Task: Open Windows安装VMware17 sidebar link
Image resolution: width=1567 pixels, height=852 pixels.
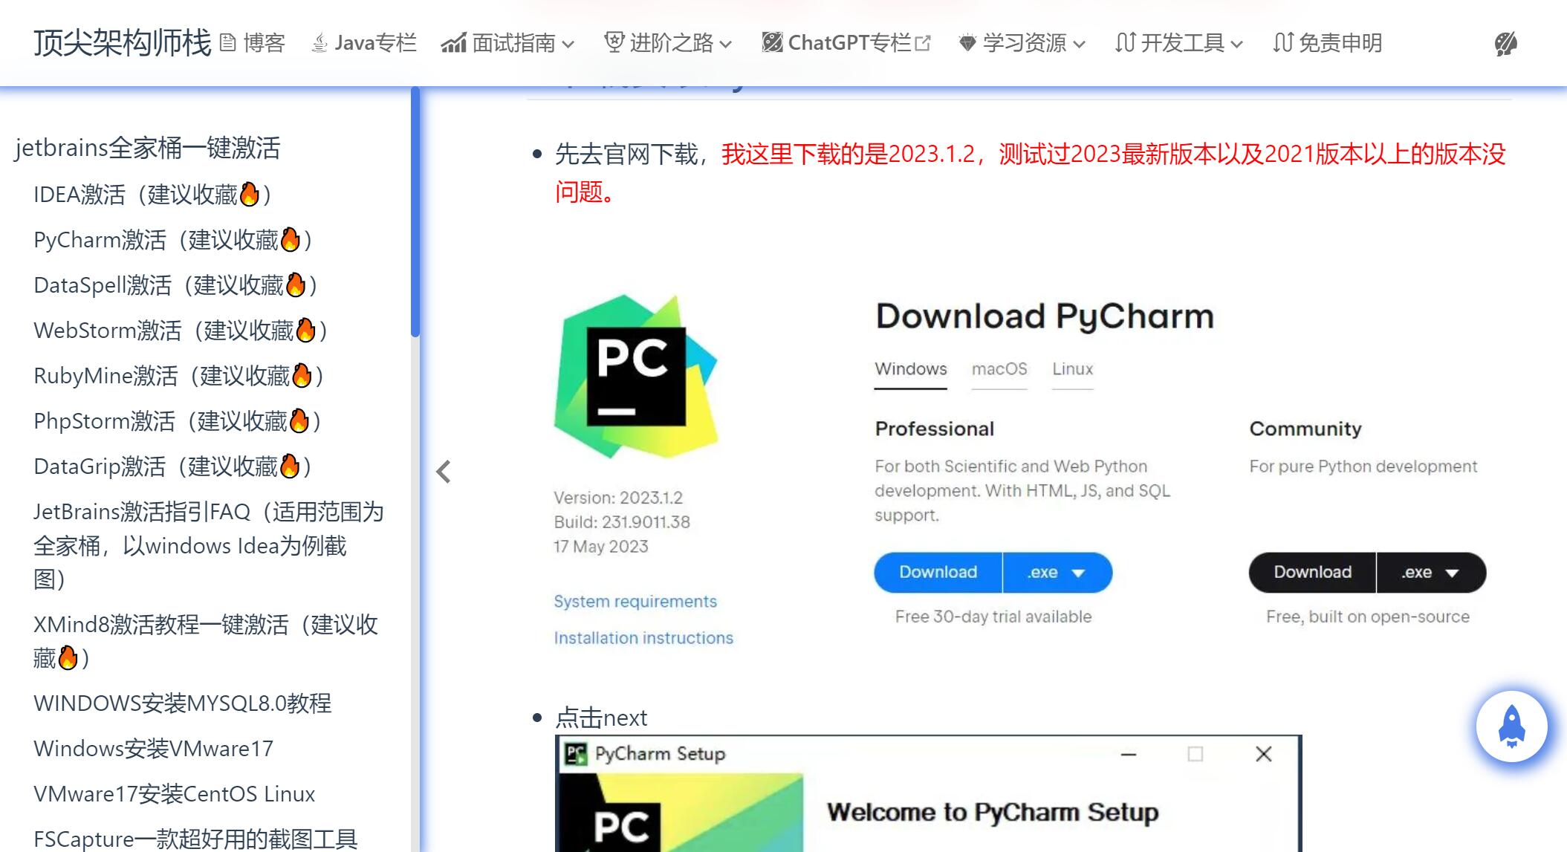Action: tap(154, 749)
